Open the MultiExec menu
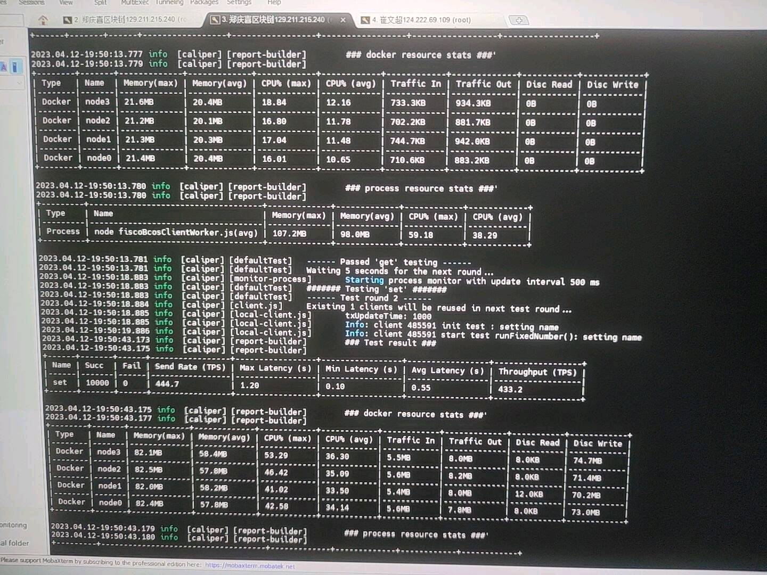This screenshot has height=575, width=767. [135, 2]
